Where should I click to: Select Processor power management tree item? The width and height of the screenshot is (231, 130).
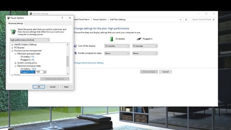[x=28, y=51]
